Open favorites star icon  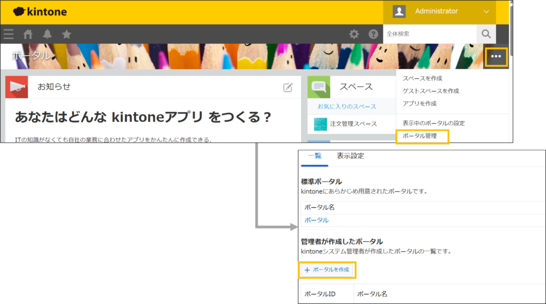pyautogui.click(x=67, y=34)
